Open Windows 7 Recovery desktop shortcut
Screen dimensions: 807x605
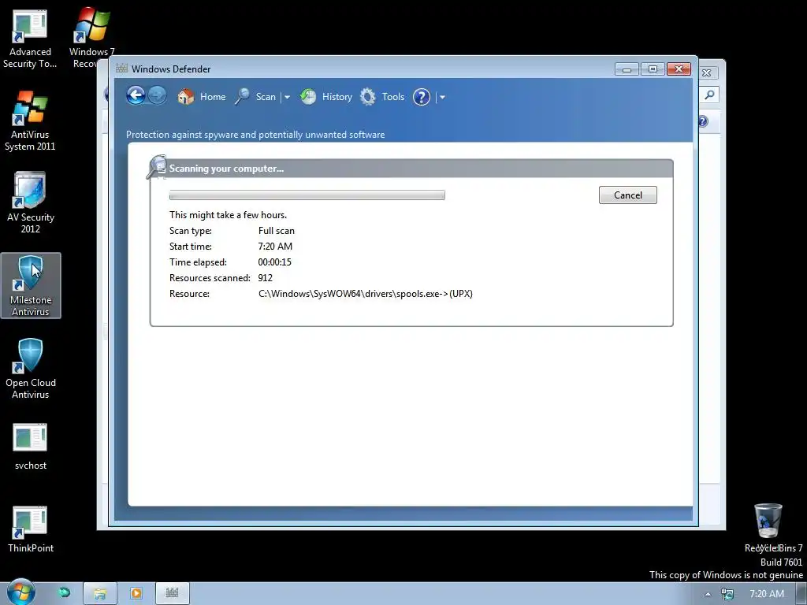pyautogui.click(x=91, y=39)
